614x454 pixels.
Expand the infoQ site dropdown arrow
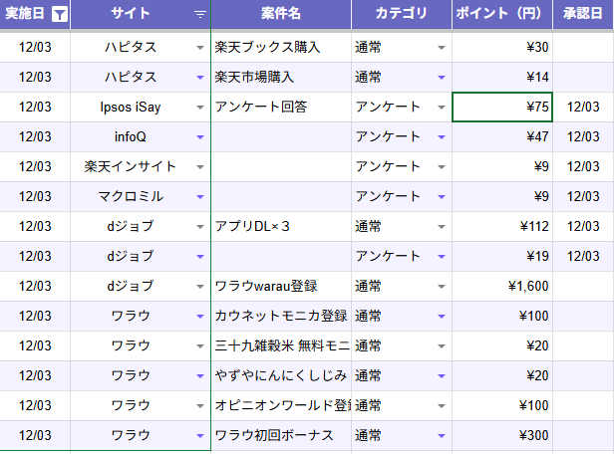[x=200, y=137]
